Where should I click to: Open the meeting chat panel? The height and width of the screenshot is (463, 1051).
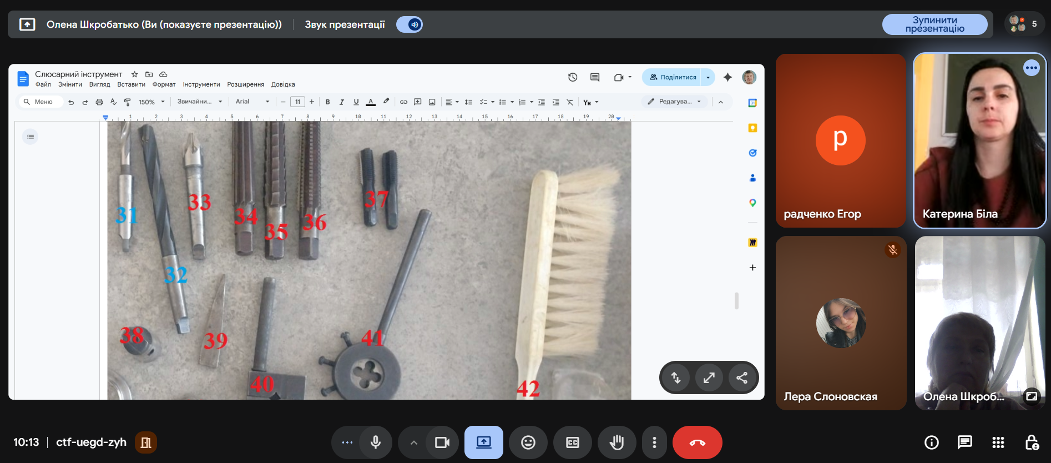964,442
